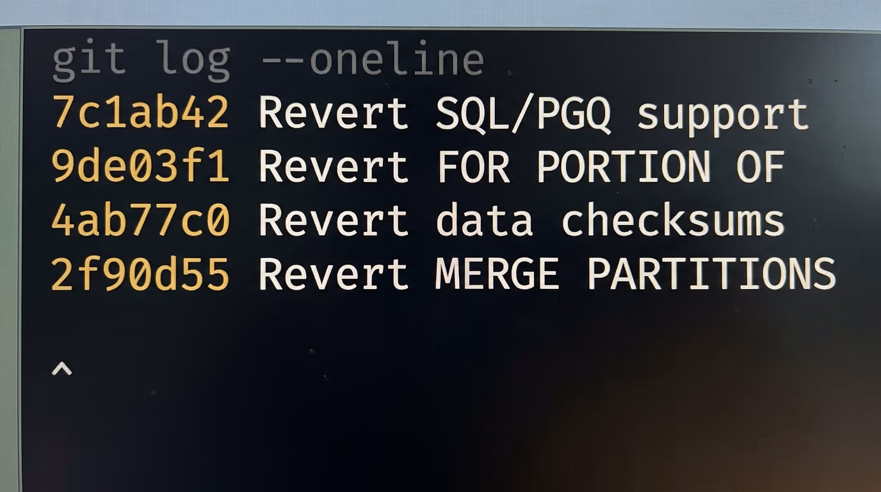The height and width of the screenshot is (492, 881).
Task: Select commit hash 7c1ab42
Action: pos(140,113)
